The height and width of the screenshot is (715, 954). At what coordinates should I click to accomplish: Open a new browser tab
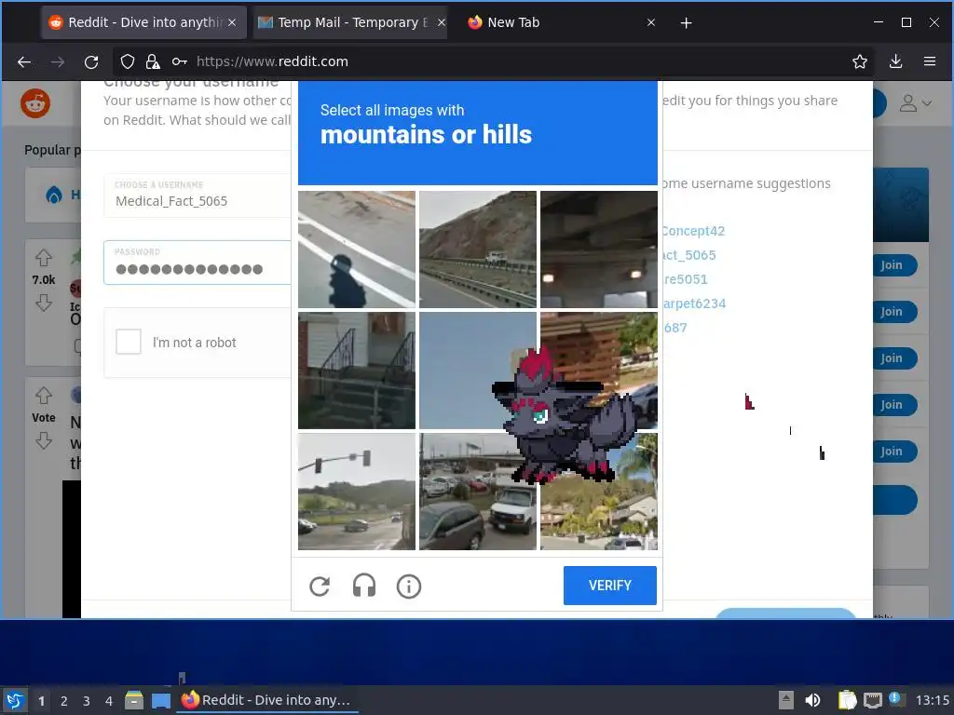687,23
